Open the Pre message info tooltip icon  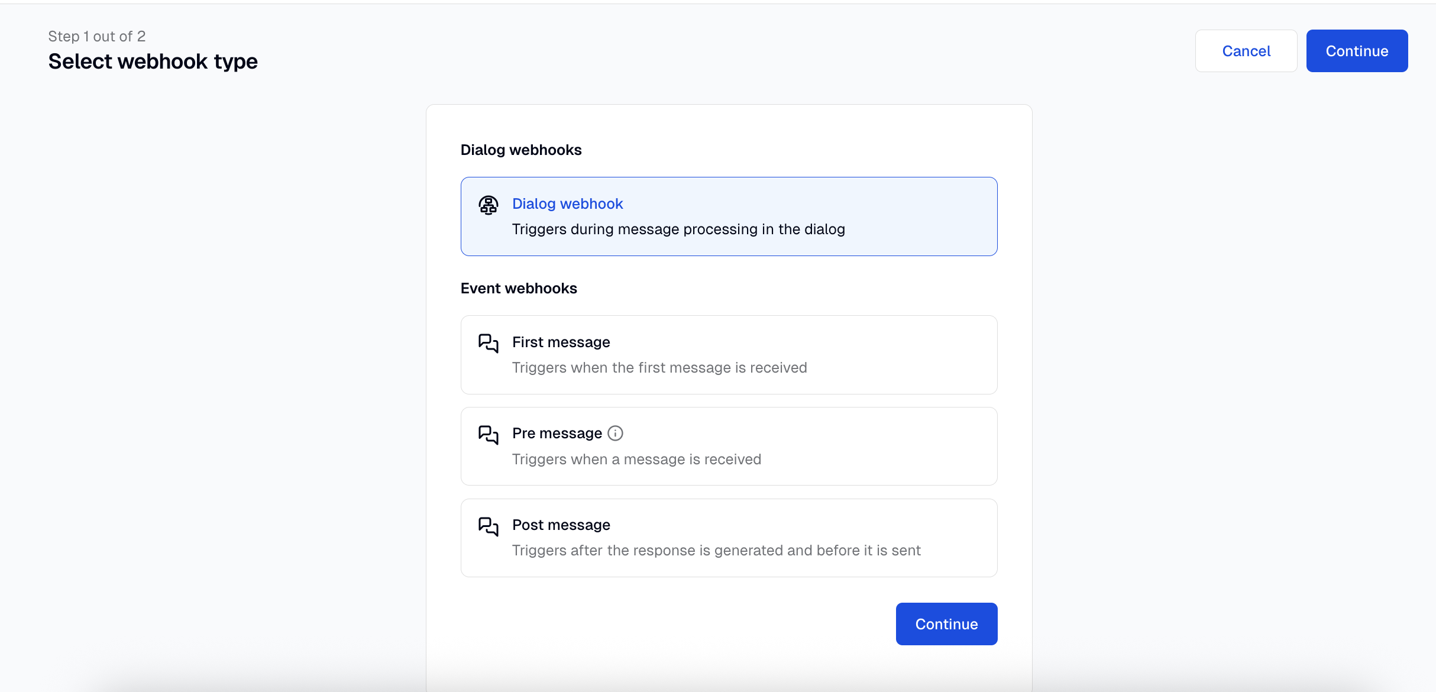(x=615, y=433)
